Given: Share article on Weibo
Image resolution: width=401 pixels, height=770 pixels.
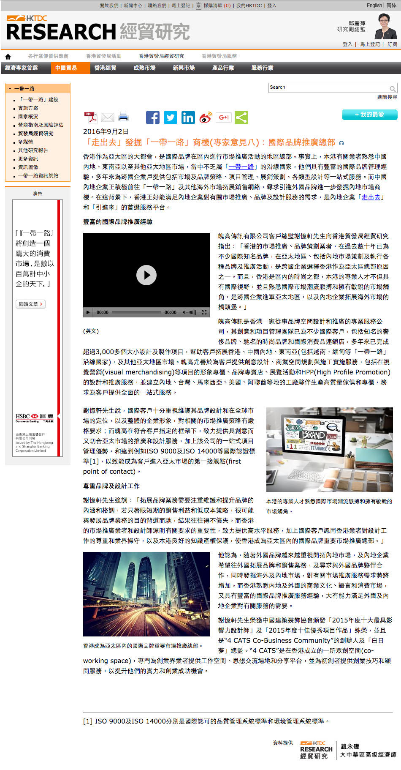Looking at the screenshot, I should pos(206,117).
